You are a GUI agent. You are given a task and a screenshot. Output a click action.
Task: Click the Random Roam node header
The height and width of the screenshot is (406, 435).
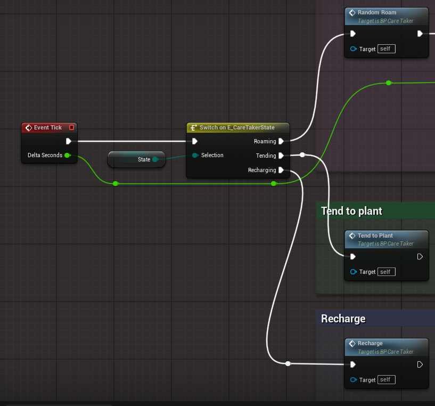tap(387, 17)
